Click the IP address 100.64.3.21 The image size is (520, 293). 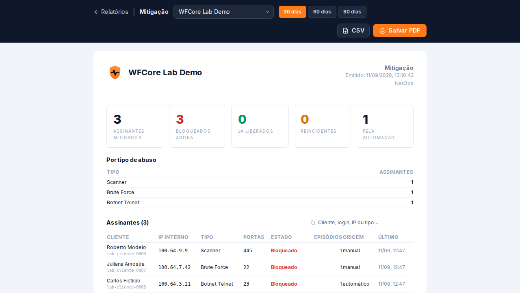(174, 284)
